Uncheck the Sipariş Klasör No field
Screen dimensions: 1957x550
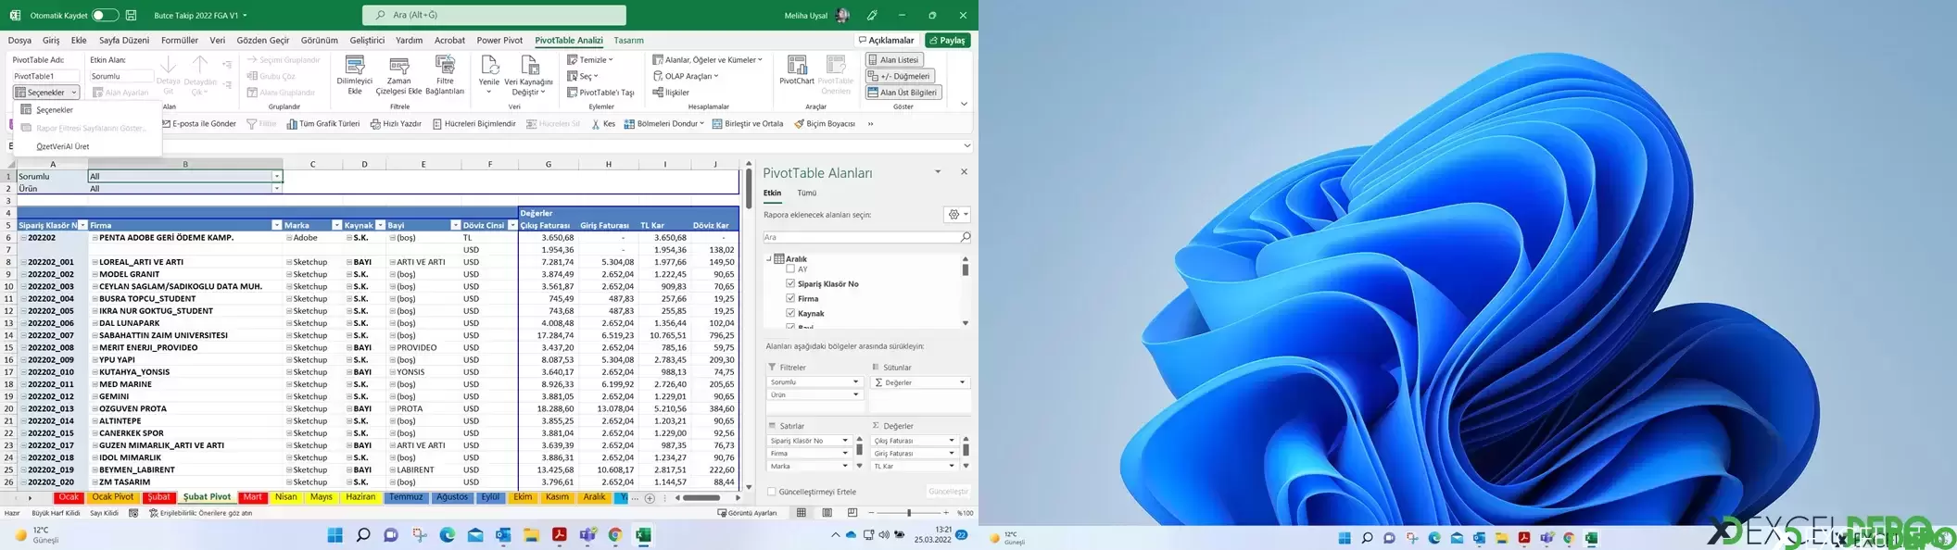click(x=790, y=284)
